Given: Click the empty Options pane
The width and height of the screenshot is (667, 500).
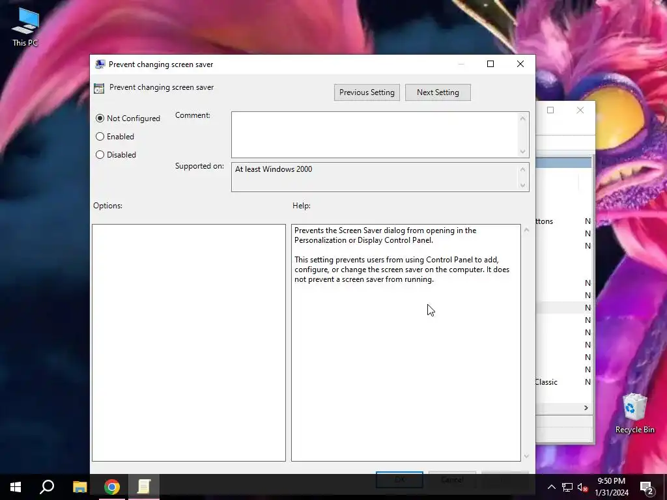Looking at the screenshot, I should pyautogui.click(x=189, y=342).
